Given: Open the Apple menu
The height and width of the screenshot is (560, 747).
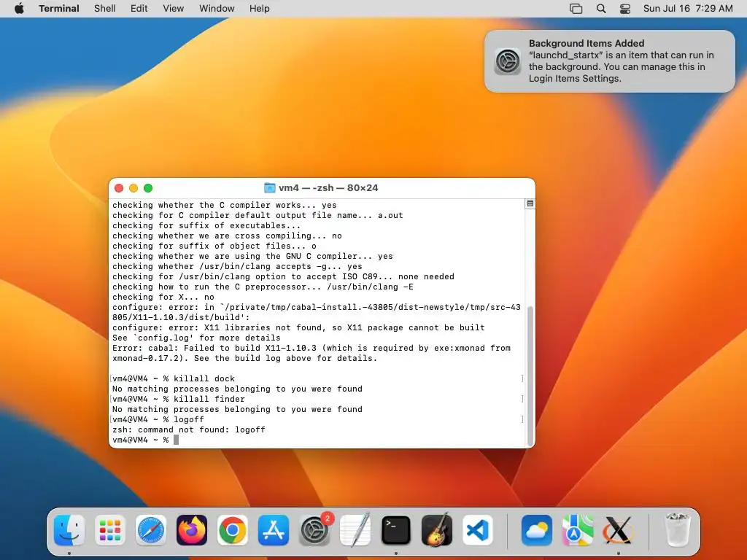Looking at the screenshot, I should coord(19,9).
